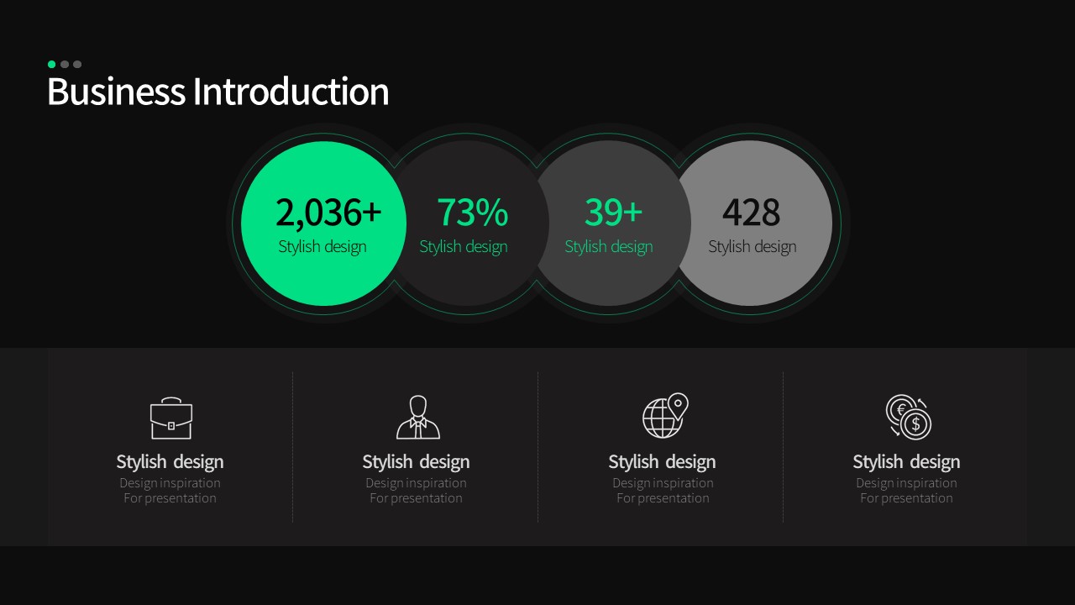Click Stylish design heading below globe icon
1075x605 pixels.
click(x=662, y=462)
